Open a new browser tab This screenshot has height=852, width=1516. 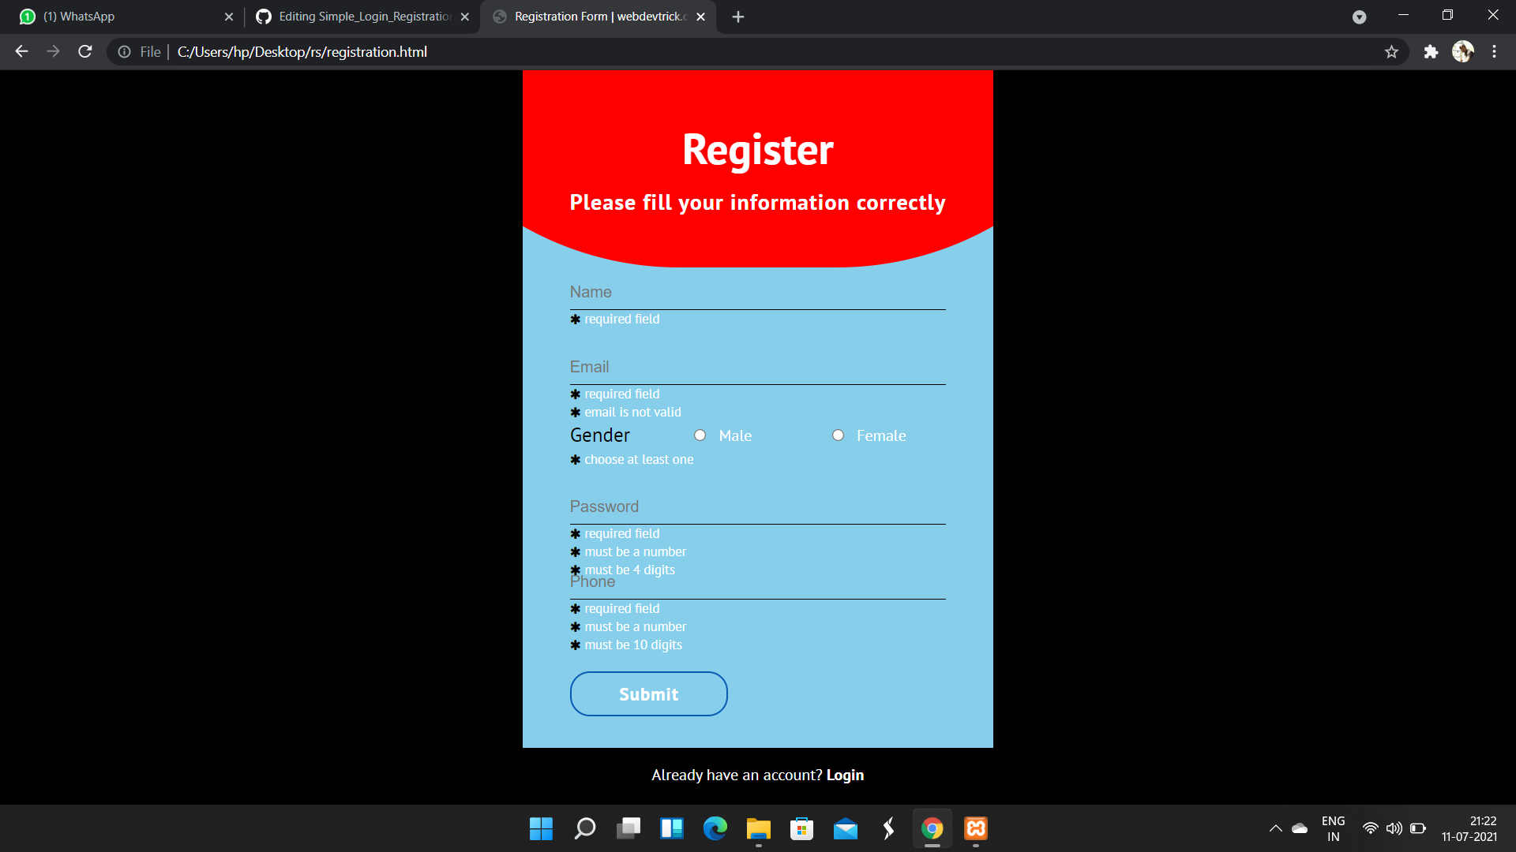[x=737, y=17]
